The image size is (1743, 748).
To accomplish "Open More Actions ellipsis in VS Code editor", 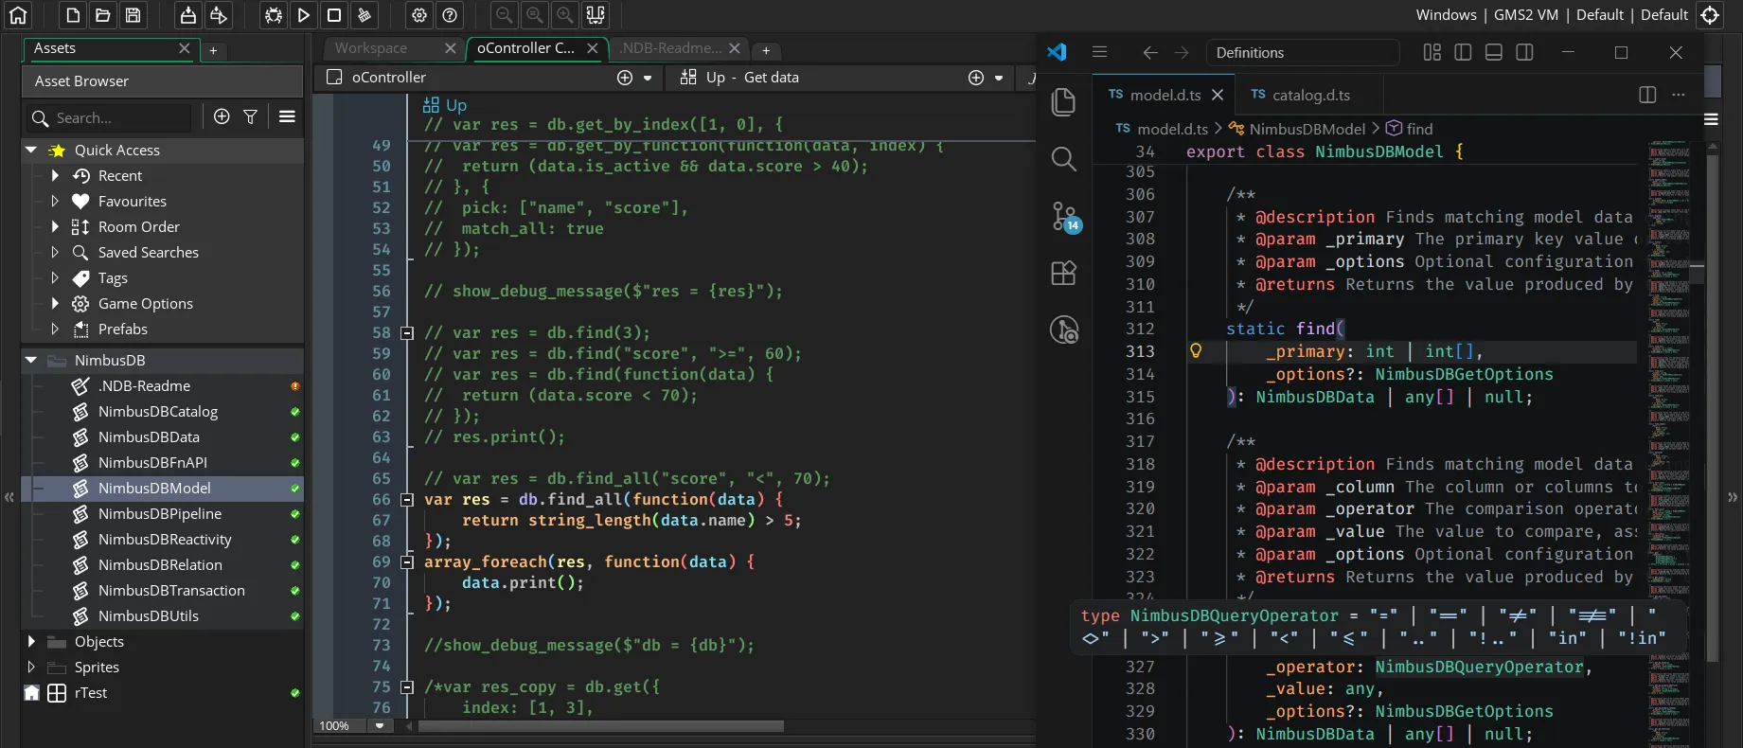I will tap(1679, 95).
